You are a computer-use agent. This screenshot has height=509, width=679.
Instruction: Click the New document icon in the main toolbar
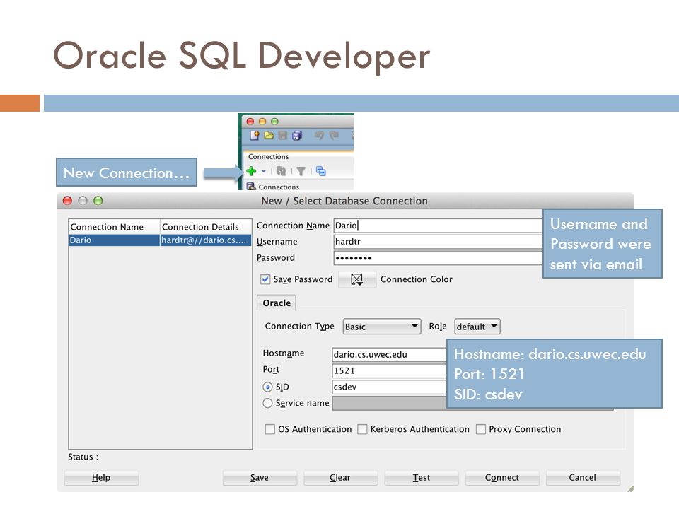[x=254, y=136]
